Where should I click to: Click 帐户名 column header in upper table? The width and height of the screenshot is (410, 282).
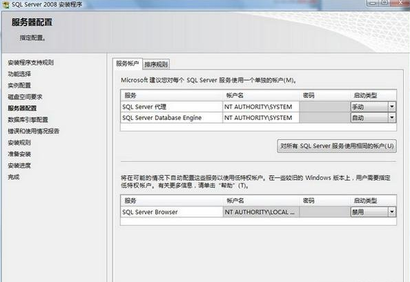261,96
